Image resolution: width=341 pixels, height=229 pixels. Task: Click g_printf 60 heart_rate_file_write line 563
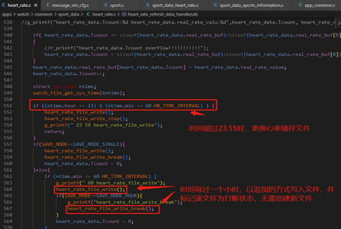(110, 183)
